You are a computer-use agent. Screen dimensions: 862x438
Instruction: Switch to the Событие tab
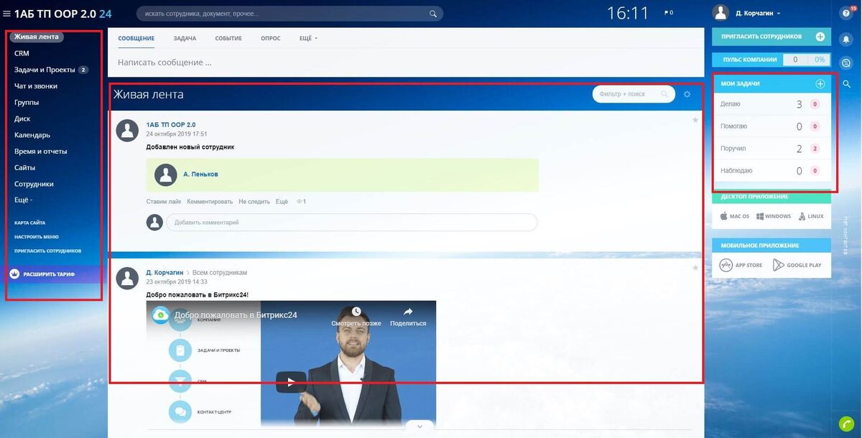(x=228, y=38)
